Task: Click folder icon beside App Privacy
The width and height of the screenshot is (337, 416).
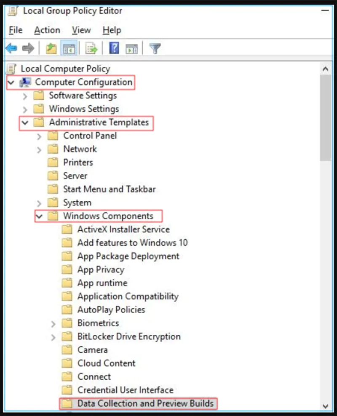Action: coord(67,269)
